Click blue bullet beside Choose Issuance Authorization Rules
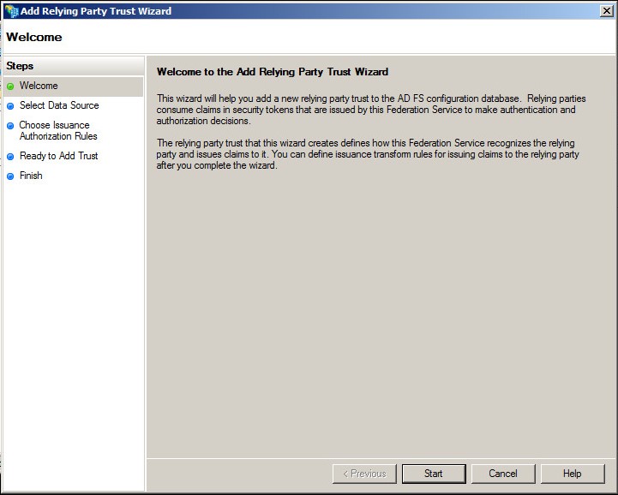Viewport: 618px width, 495px height. (x=10, y=126)
